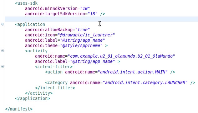Click the android:icon attribute name
The height and width of the screenshot is (113, 198).
click(40, 35)
